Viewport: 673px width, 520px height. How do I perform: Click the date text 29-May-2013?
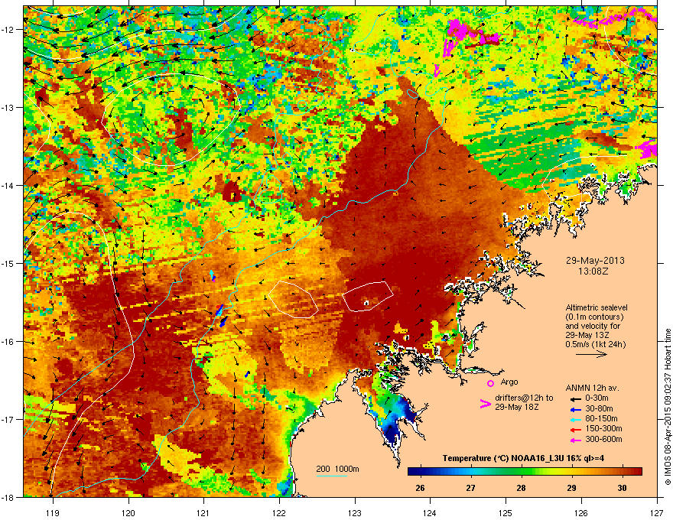(x=595, y=261)
